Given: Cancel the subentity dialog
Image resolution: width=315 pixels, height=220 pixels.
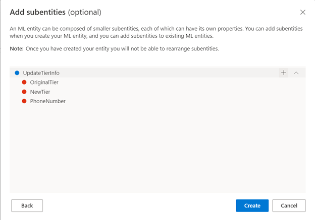Looking at the screenshot, I should 289,205.
